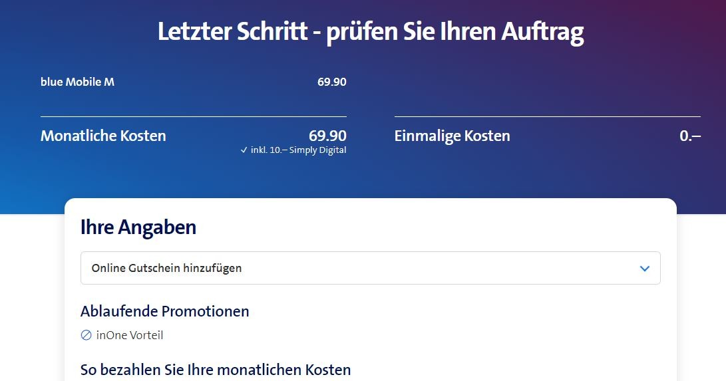Image resolution: width=726 pixels, height=381 pixels.
Task: Click the So bezahlen Sie Ihre monatlichen Kosten heading
Action: click(x=215, y=370)
